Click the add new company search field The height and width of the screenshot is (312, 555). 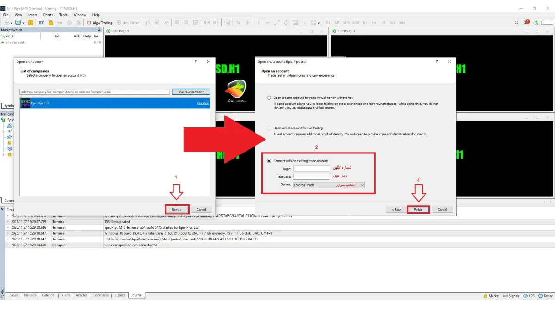[x=94, y=92]
